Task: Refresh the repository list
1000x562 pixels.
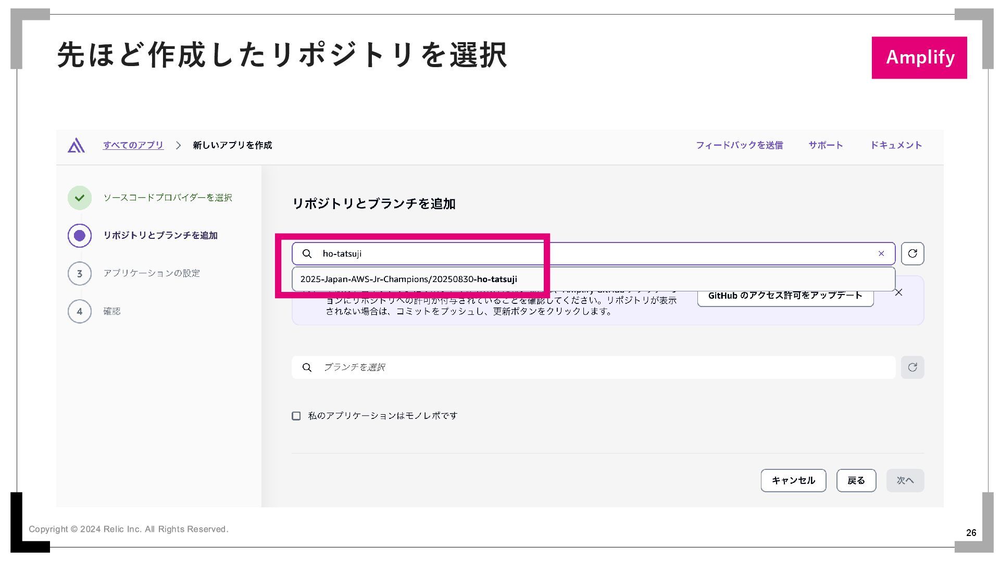Action: 913,253
